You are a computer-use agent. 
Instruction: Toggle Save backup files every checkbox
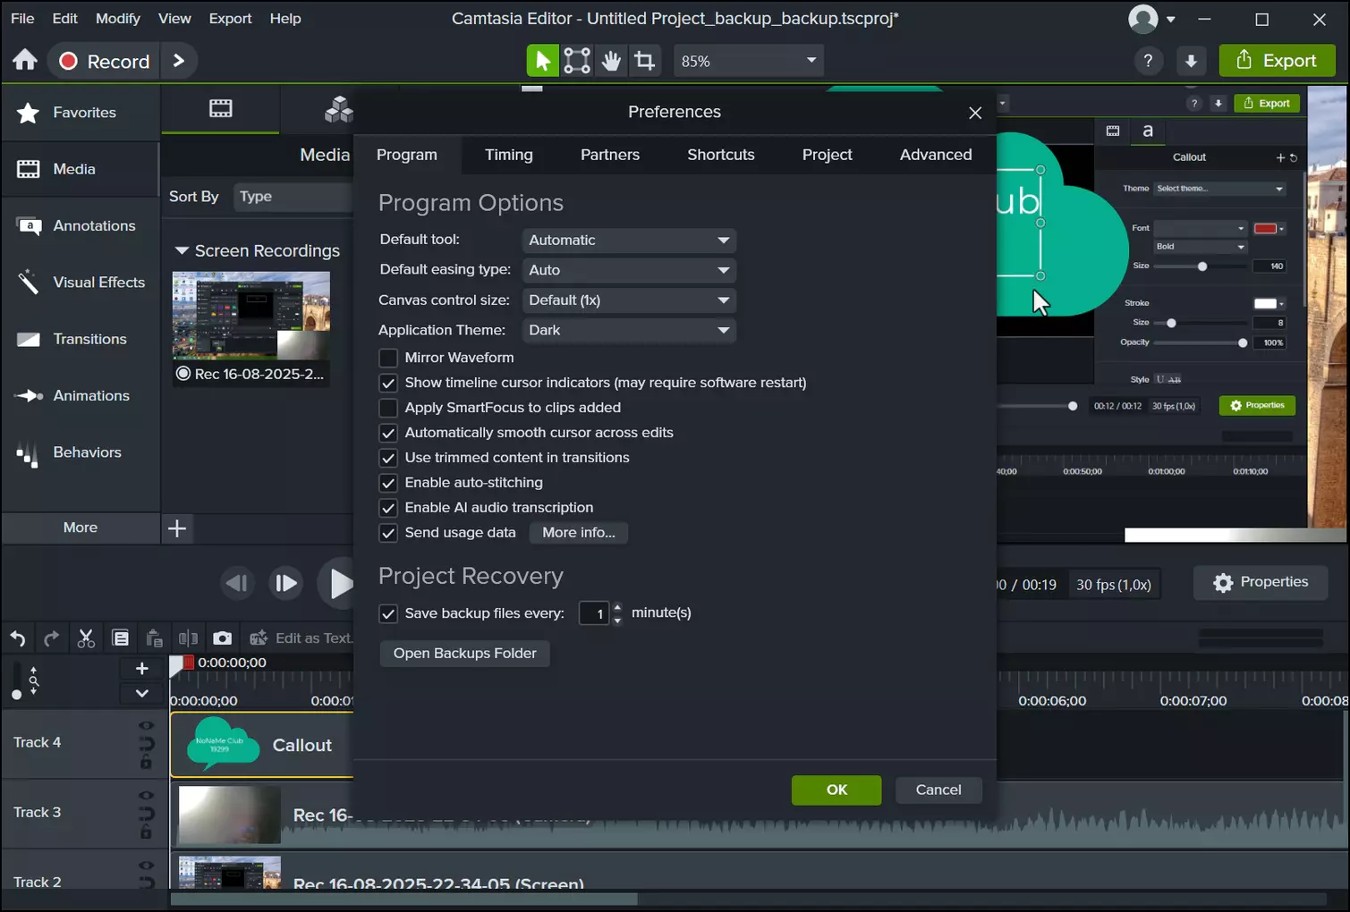tap(388, 613)
